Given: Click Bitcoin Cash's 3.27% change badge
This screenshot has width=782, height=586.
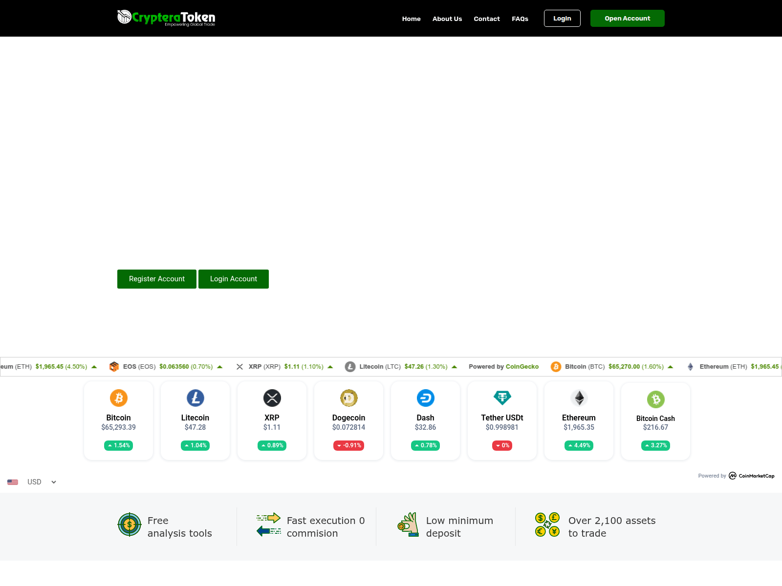Looking at the screenshot, I should pos(656,445).
